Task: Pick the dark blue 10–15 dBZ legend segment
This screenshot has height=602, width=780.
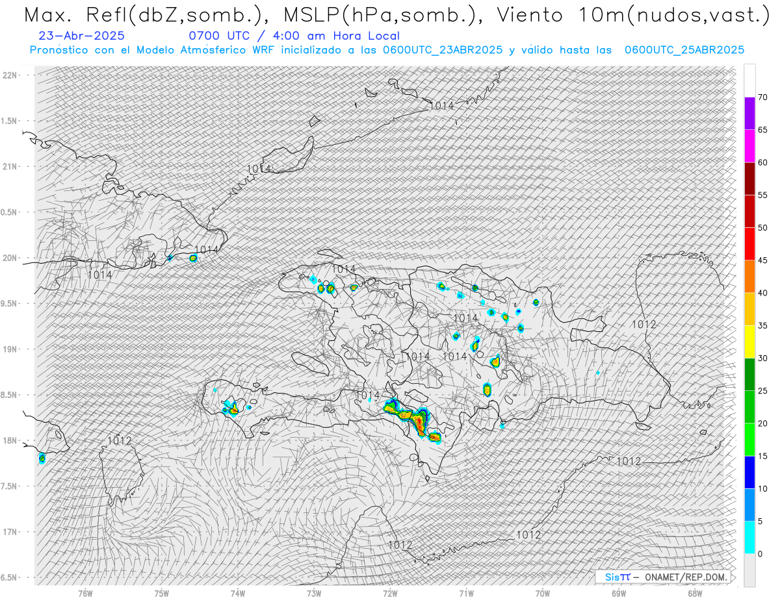Action: (x=749, y=472)
